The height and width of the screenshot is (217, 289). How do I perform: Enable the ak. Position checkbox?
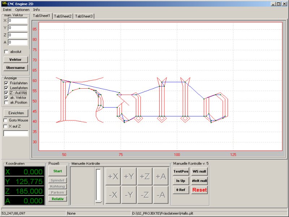(6, 102)
